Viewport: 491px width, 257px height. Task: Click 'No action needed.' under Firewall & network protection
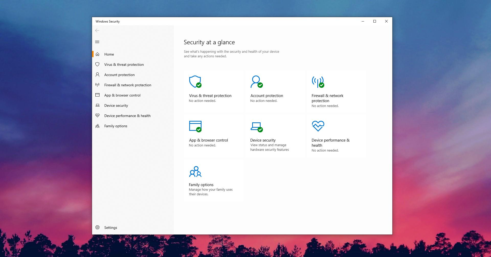pyautogui.click(x=325, y=106)
